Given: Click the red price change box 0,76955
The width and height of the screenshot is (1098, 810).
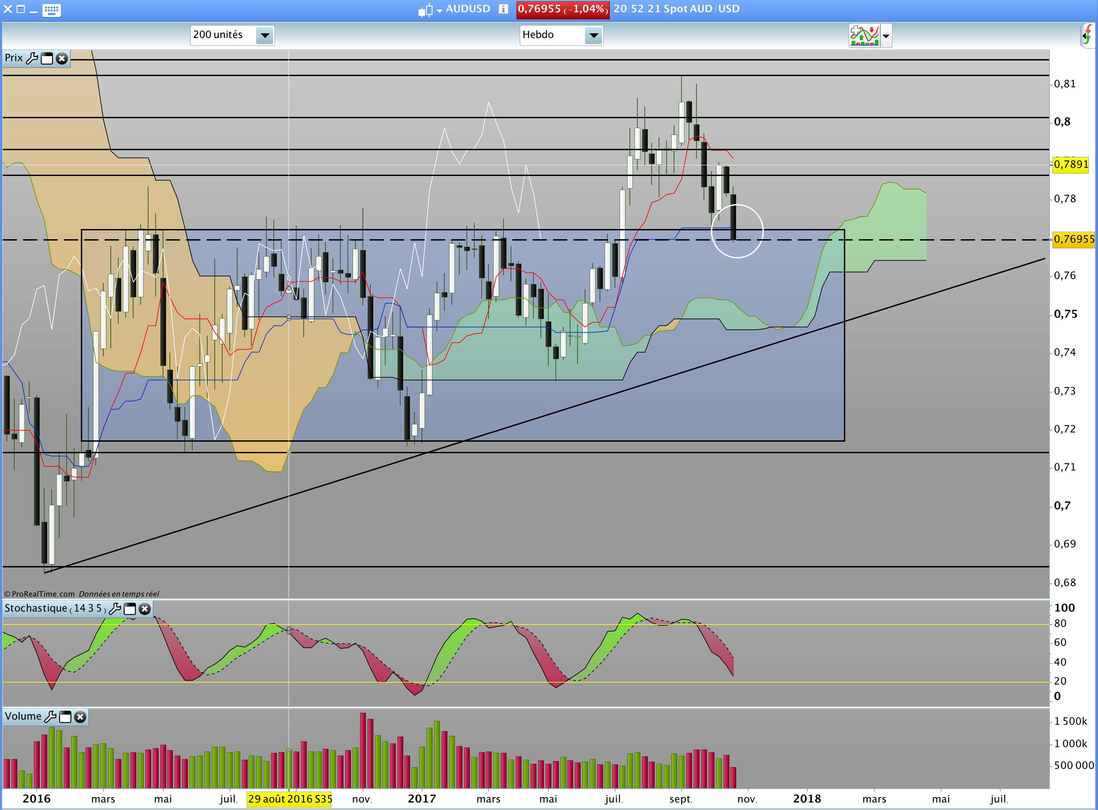Looking at the screenshot, I should pyautogui.click(x=562, y=9).
